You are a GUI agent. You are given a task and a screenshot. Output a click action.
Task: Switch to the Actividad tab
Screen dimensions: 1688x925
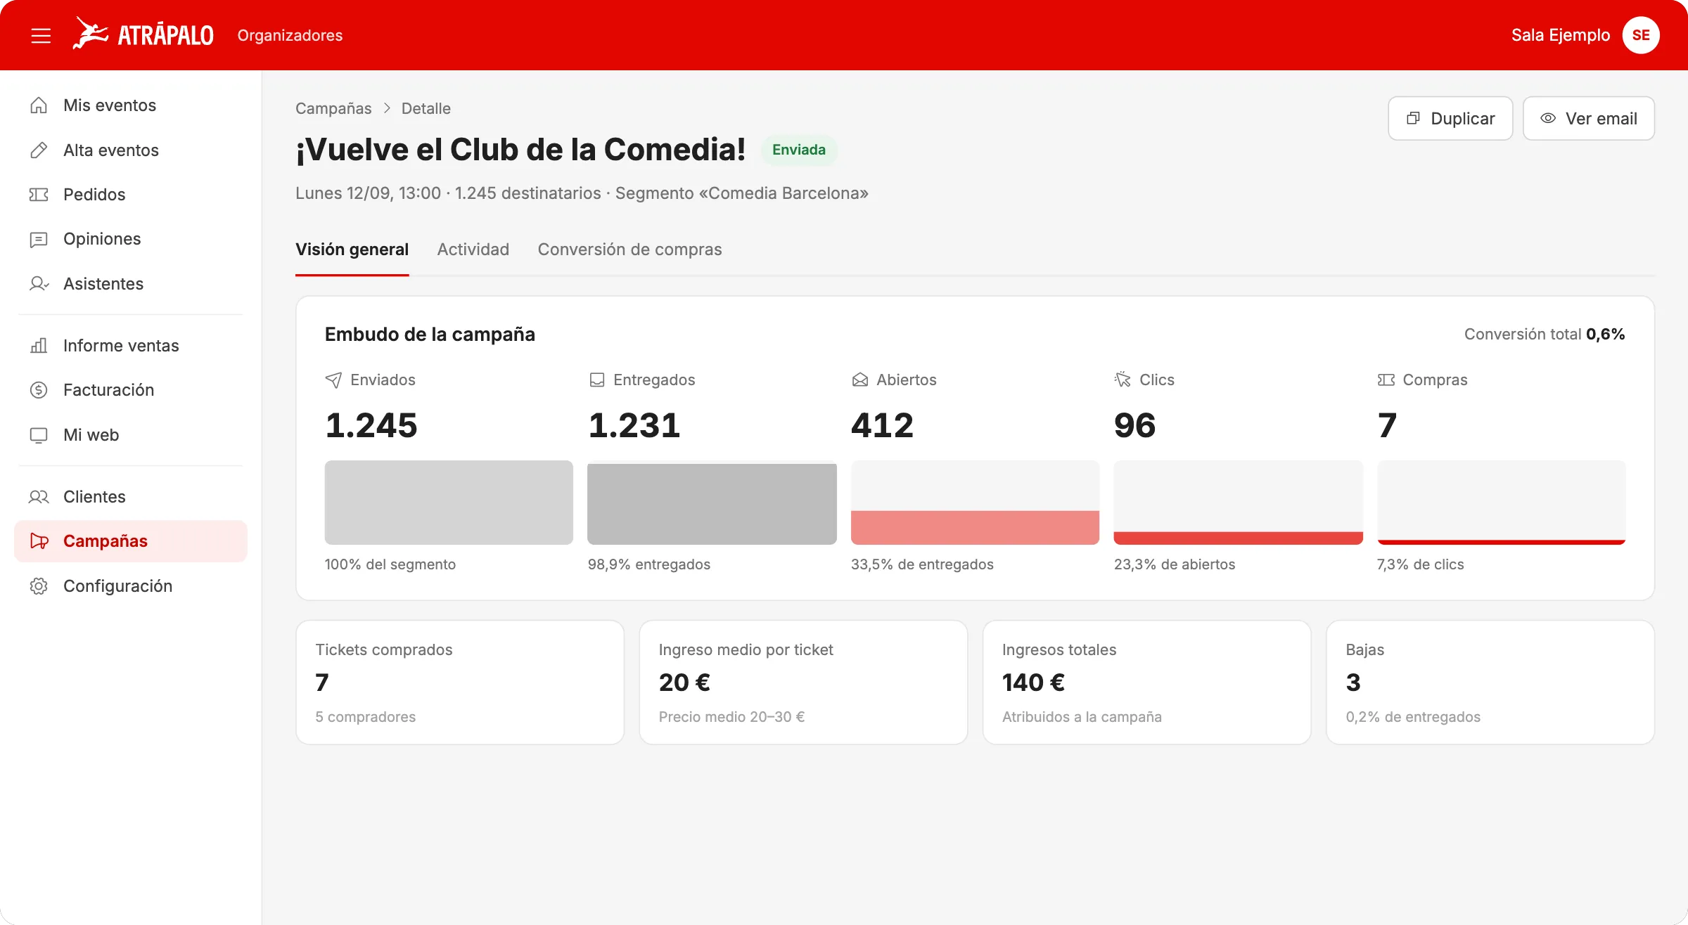473,250
